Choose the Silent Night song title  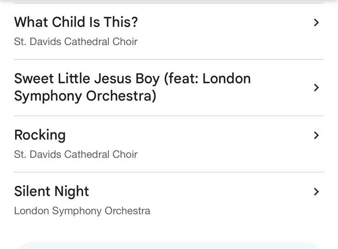52,191
